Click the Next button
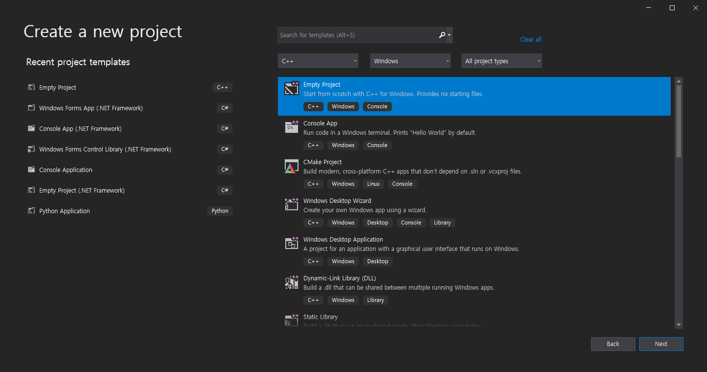Screen dimensions: 707x372 click(x=661, y=344)
